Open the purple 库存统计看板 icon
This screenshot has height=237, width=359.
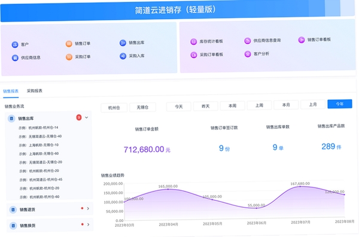click(193, 42)
